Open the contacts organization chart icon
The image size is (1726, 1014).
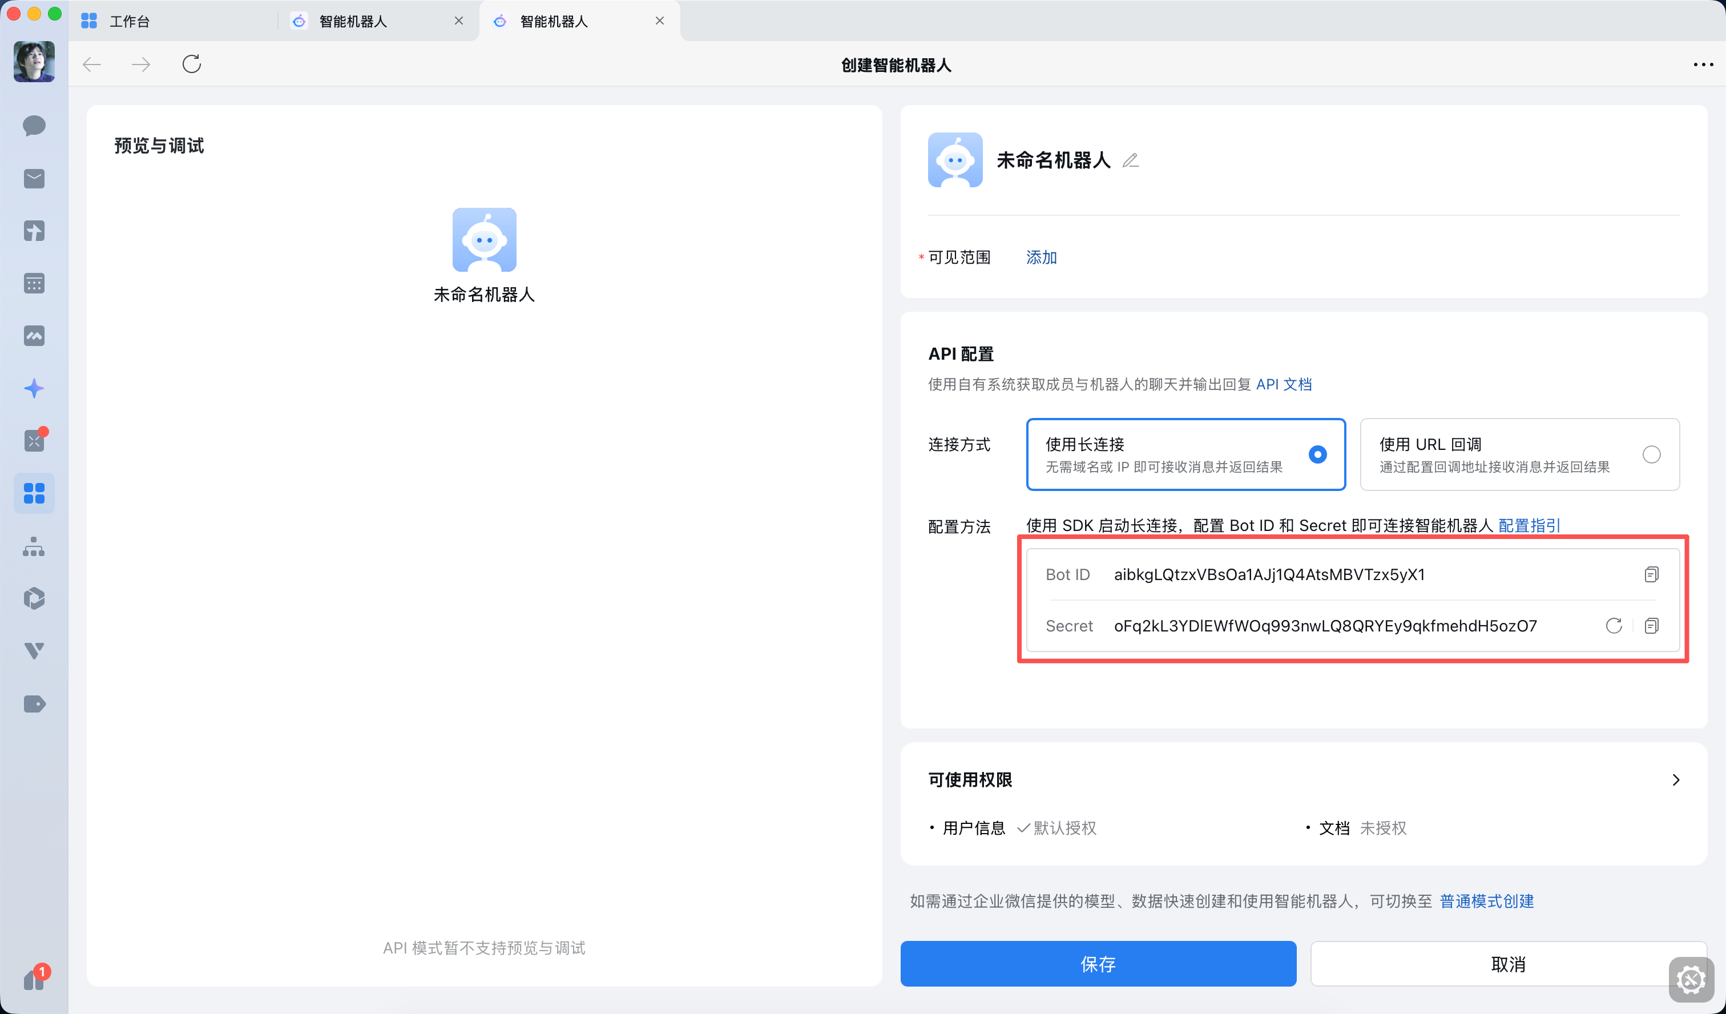tap(34, 547)
